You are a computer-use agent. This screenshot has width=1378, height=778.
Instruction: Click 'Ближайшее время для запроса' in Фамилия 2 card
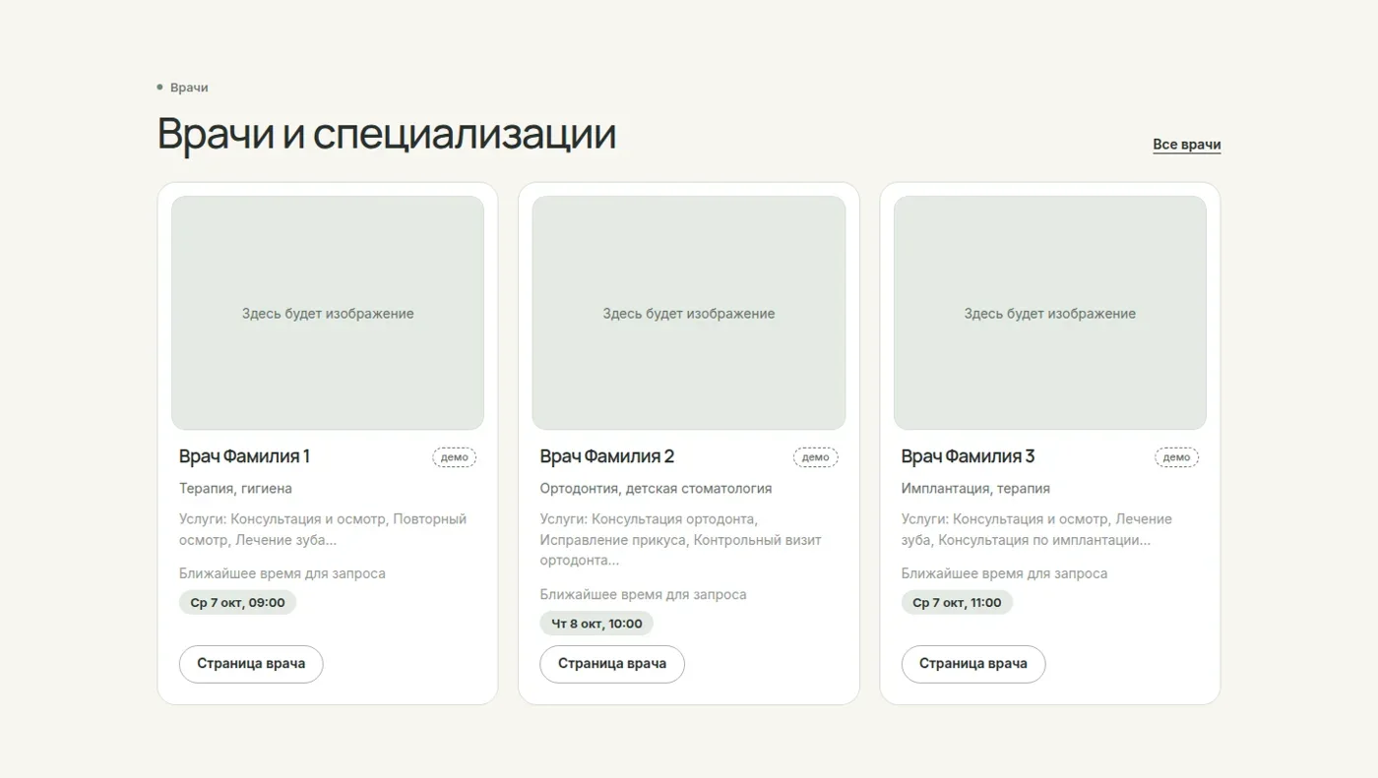tap(643, 595)
